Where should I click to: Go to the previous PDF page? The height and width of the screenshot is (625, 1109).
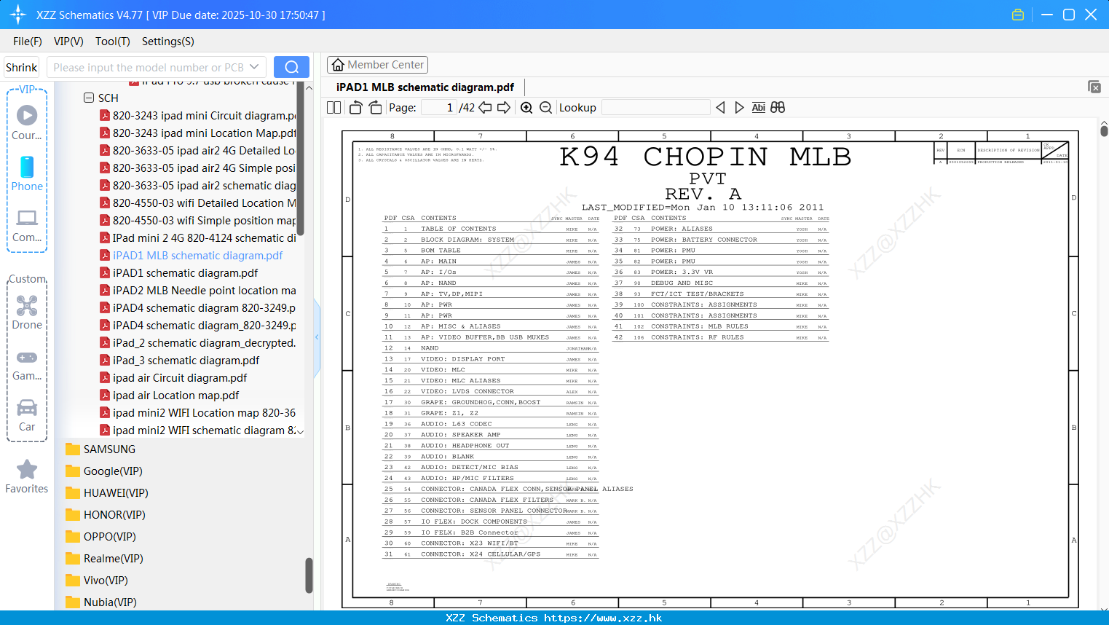(485, 108)
